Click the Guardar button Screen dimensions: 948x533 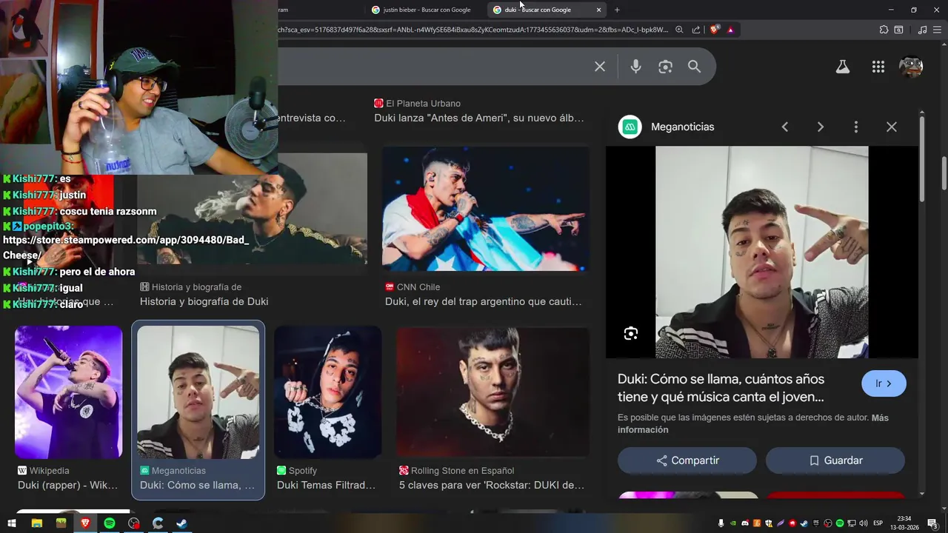tap(835, 460)
